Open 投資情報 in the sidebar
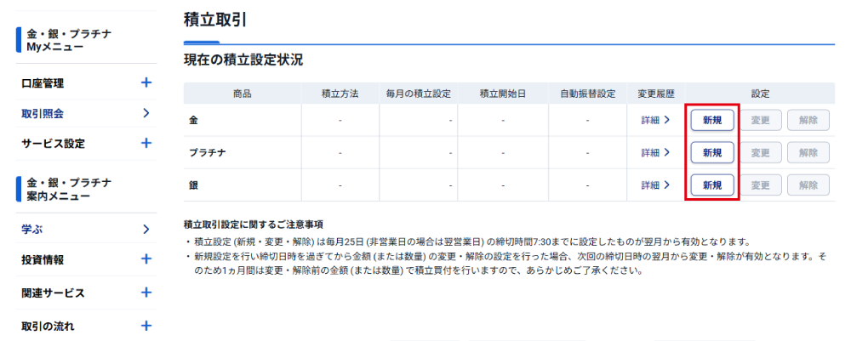Viewport: 851px width, 341px height. pos(43,260)
